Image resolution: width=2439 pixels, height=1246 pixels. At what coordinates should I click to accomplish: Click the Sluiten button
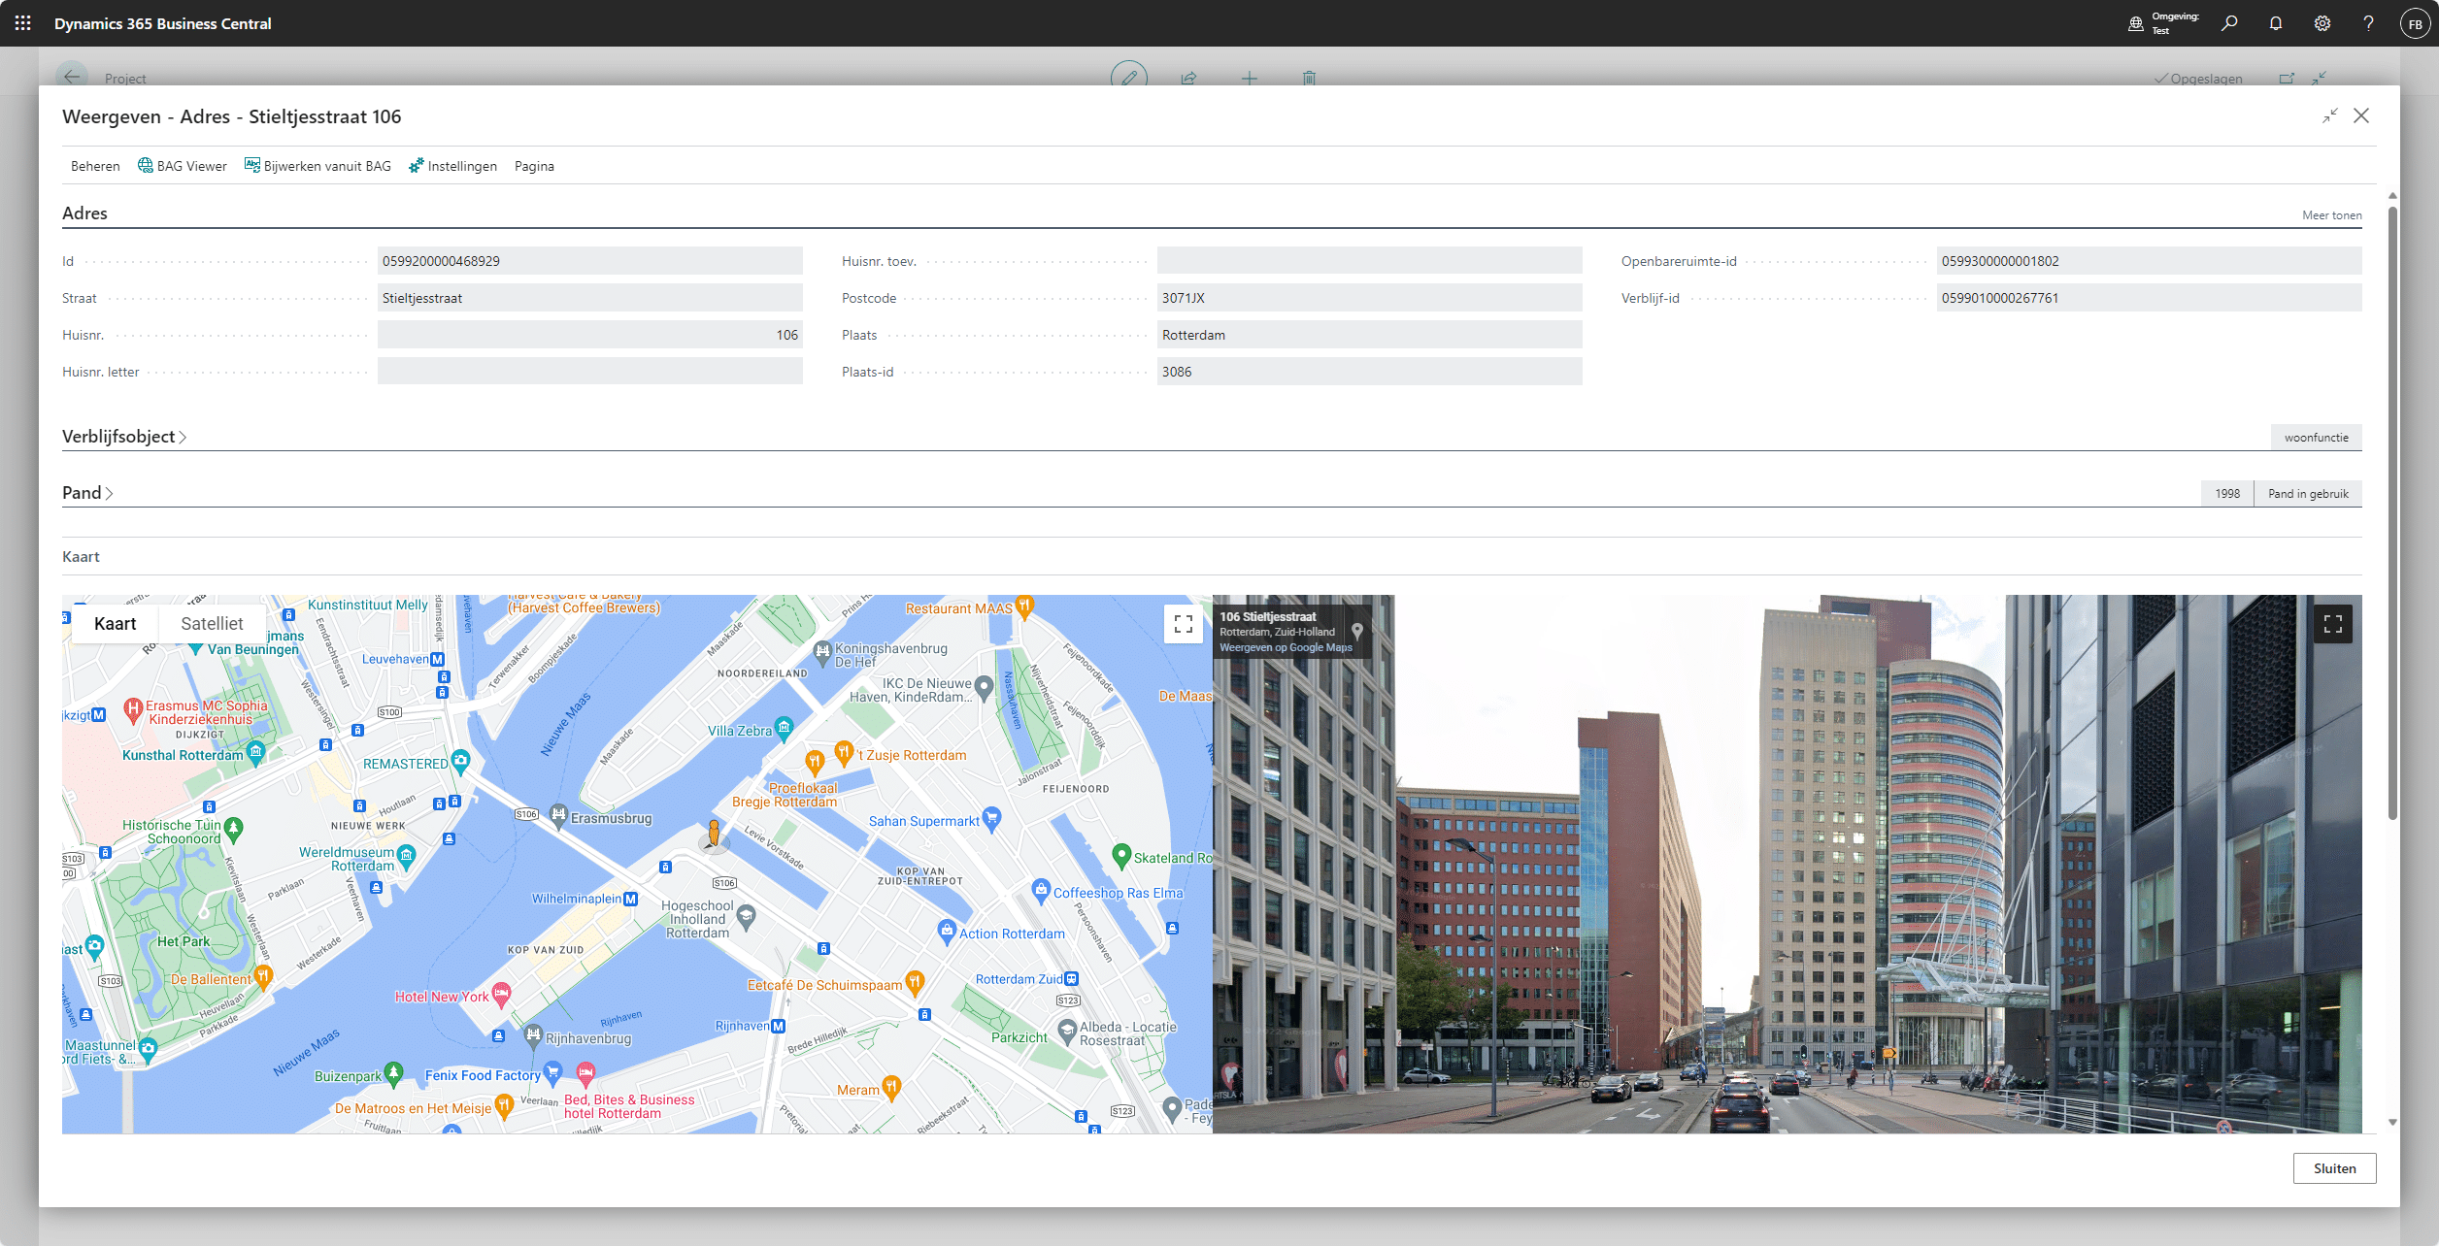click(2334, 1168)
